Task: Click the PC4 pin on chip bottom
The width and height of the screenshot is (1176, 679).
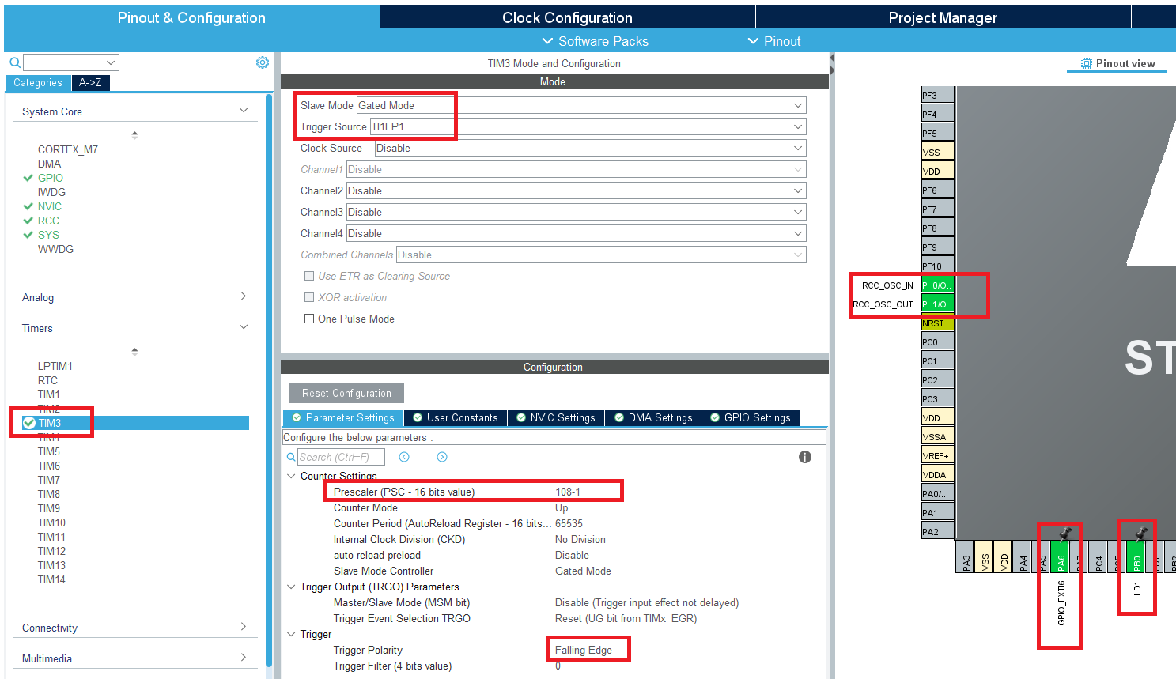Action: click(x=1098, y=556)
